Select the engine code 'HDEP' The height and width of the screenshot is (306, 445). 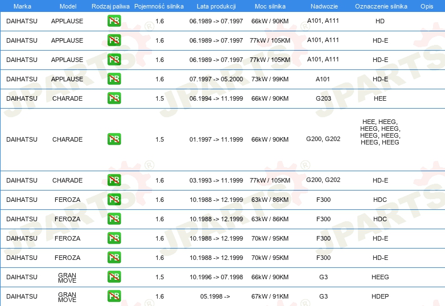[x=380, y=296]
